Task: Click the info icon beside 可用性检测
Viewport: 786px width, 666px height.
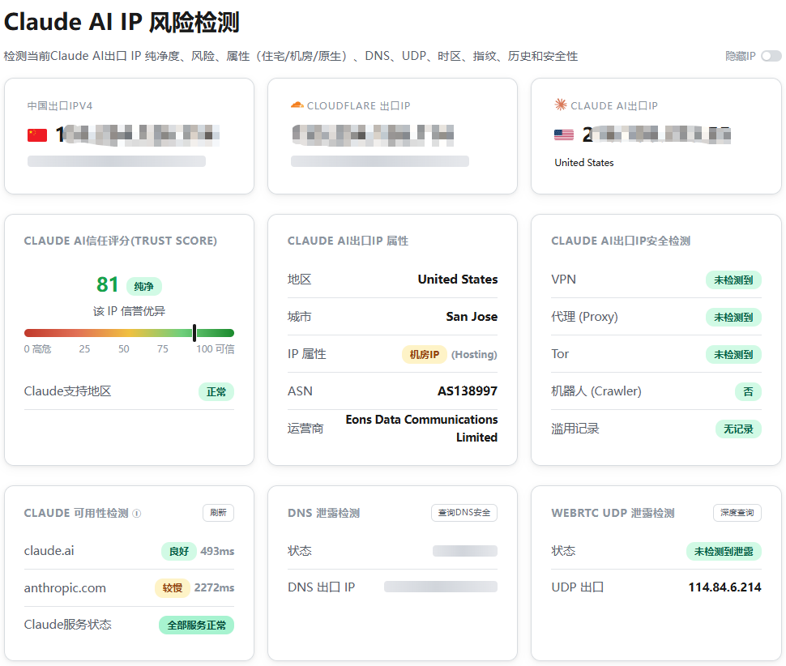Action: point(136,513)
